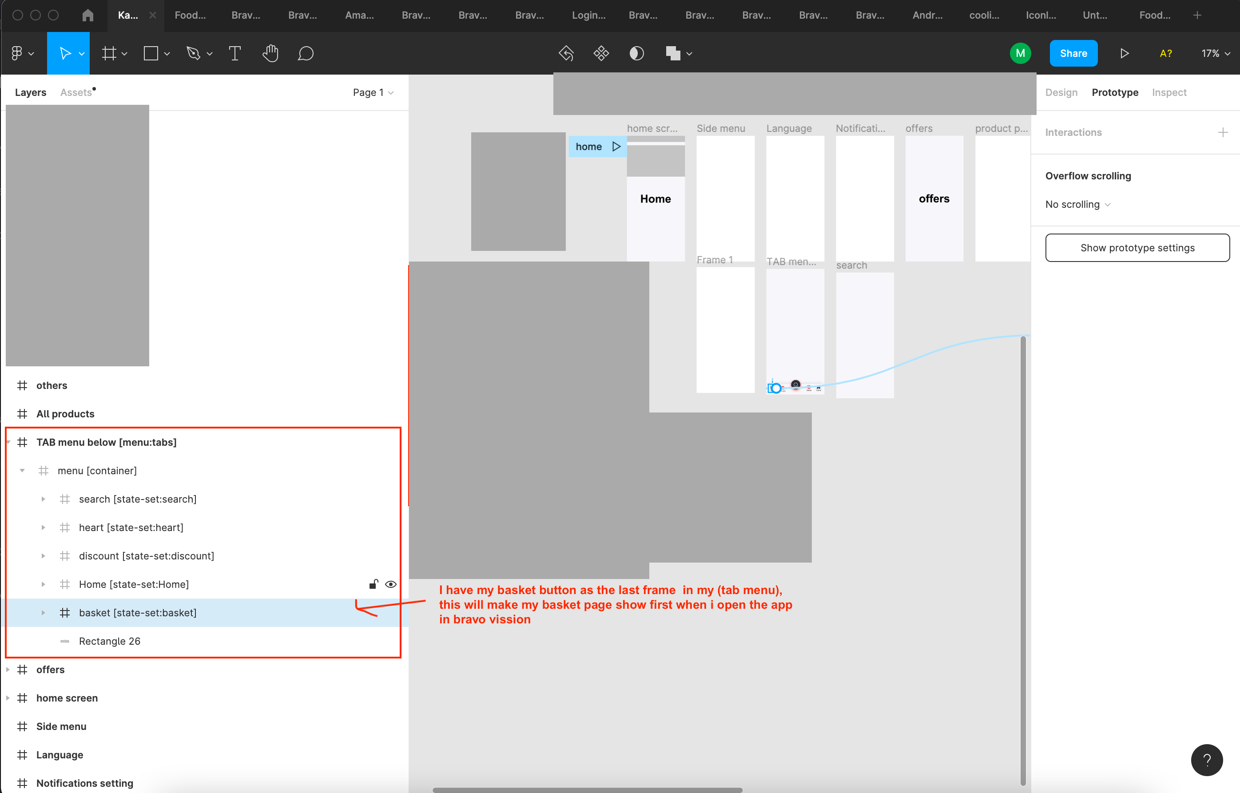Select the Move tool
Image resolution: width=1240 pixels, height=793 pixels.
click(x=65, y=53)
